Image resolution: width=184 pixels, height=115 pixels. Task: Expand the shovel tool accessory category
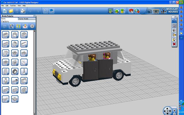click(24, 72)
